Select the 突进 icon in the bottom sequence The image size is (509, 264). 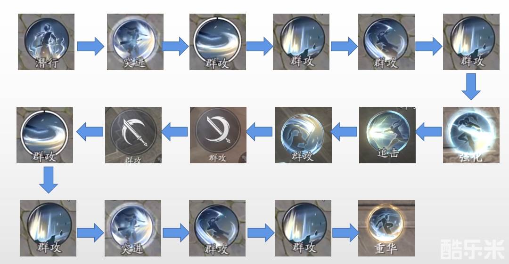click(x=133, y=228)
